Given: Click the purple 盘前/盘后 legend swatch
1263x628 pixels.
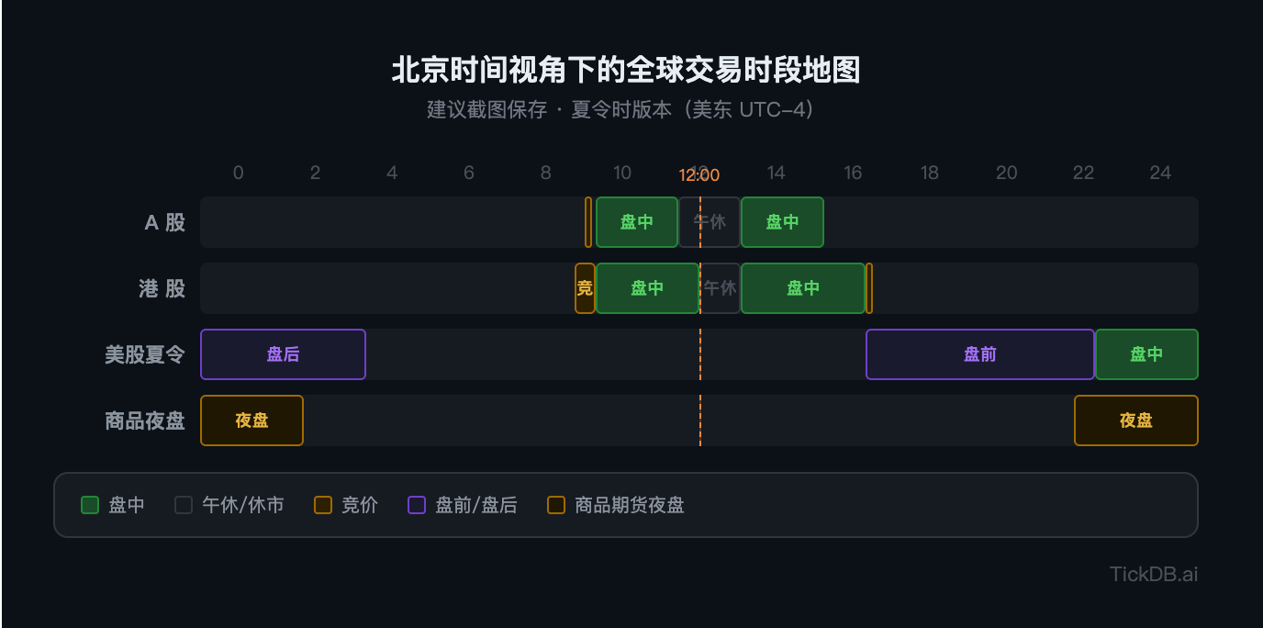Looking at the screenshot, I should (x=417, y=505).
